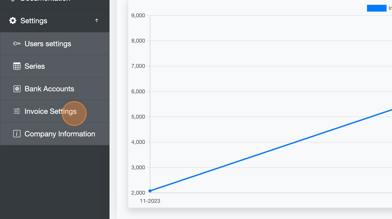Image resolution: width=392 pixels, height=219 pixels.
Task: Open the Bank Accounts text entry
Action: click(x=49, y=89)
